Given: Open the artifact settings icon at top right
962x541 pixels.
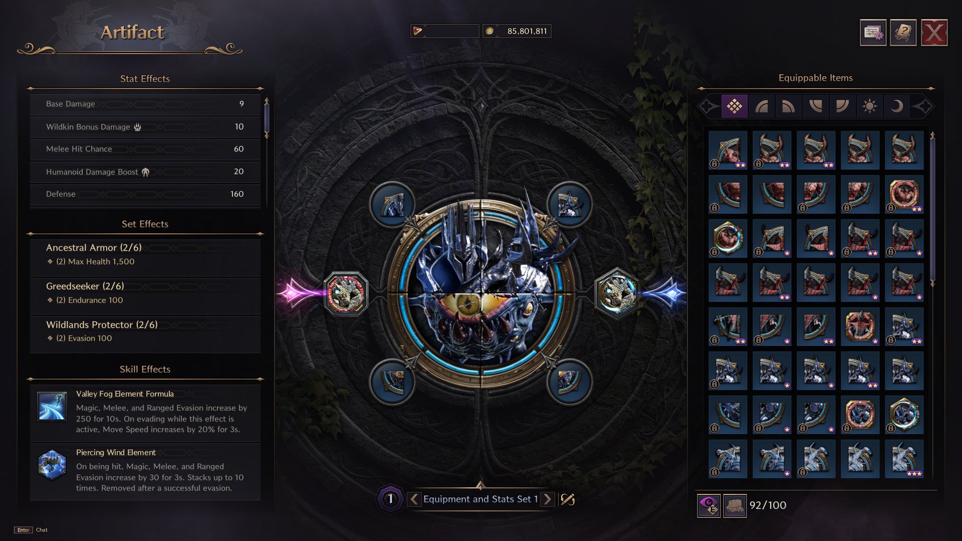Looking at the screenshot, I should [x=873, y=33].
